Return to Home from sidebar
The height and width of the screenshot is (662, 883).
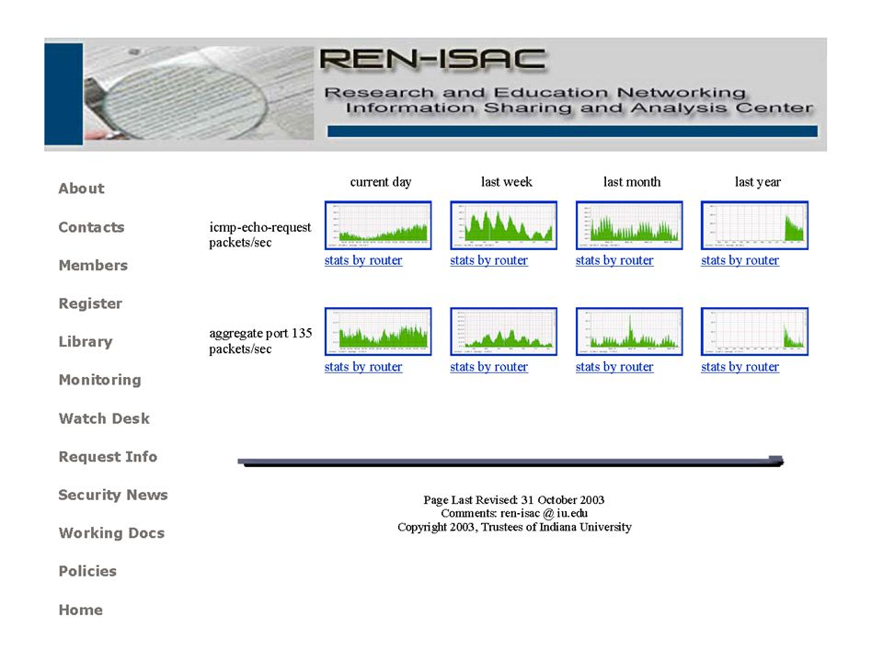pyautogui.click(x=81, y=610)
